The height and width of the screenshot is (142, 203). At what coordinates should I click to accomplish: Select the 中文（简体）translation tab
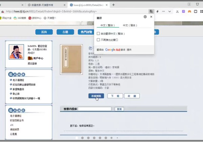(130, 25)
